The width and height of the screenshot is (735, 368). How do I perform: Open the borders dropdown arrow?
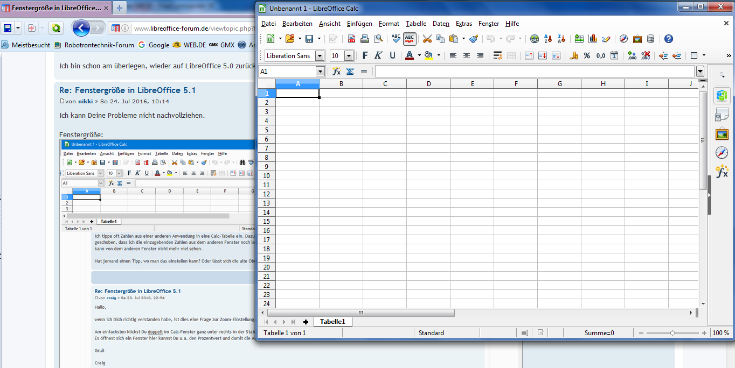pyautogui.click(x=704, y=55)
